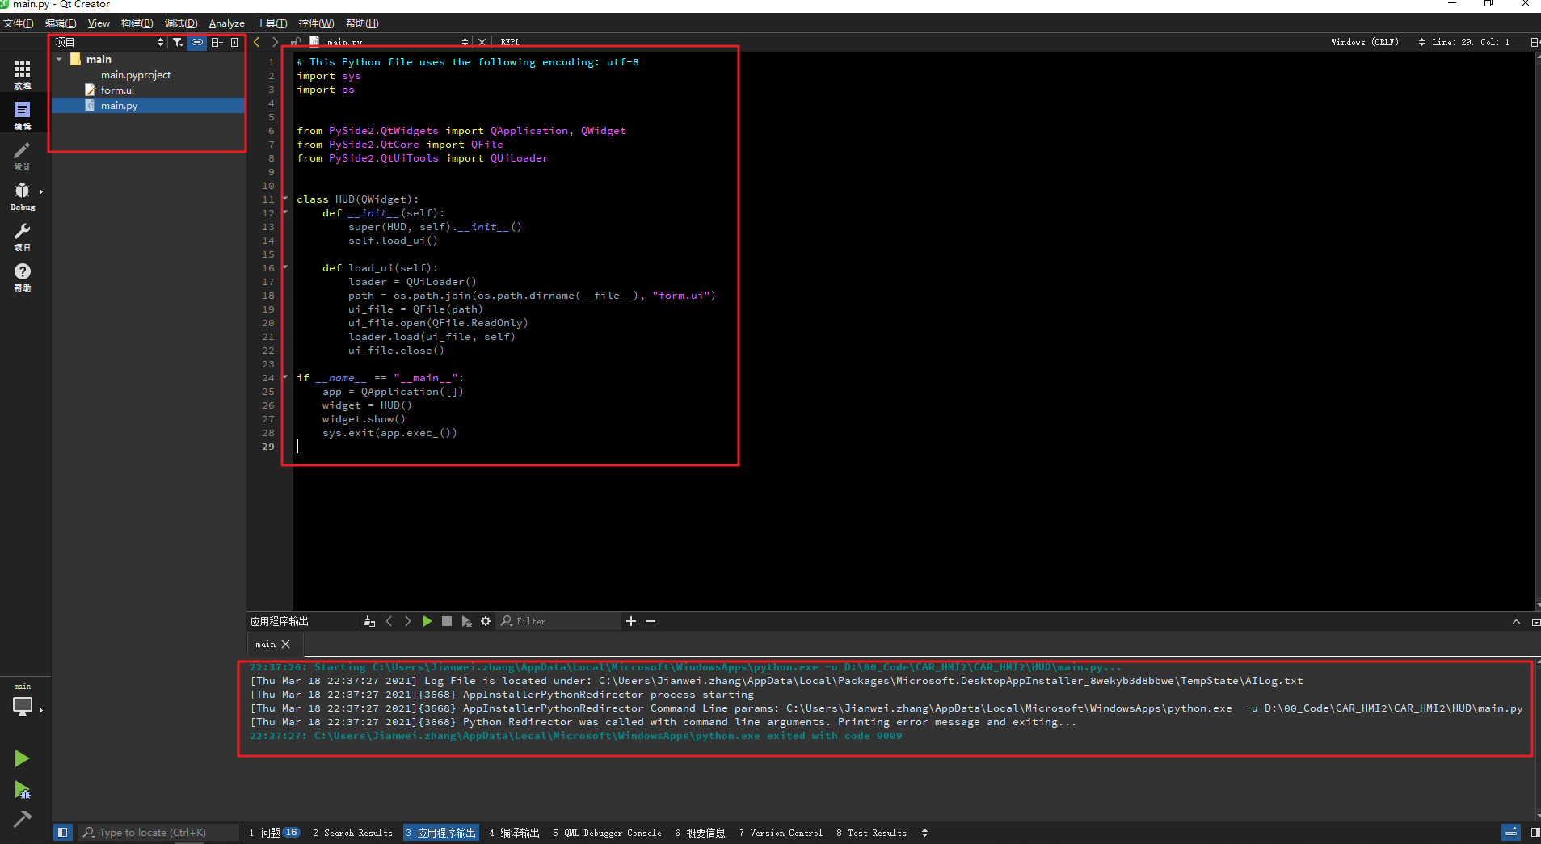Close the main output tab
The image size is (1541, 844).
286,644
